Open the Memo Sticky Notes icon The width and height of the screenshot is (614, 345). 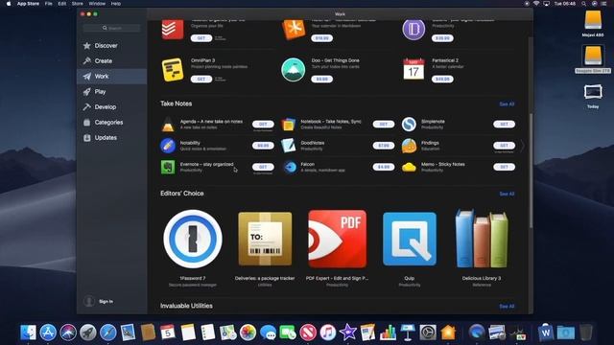click(409, 167)
